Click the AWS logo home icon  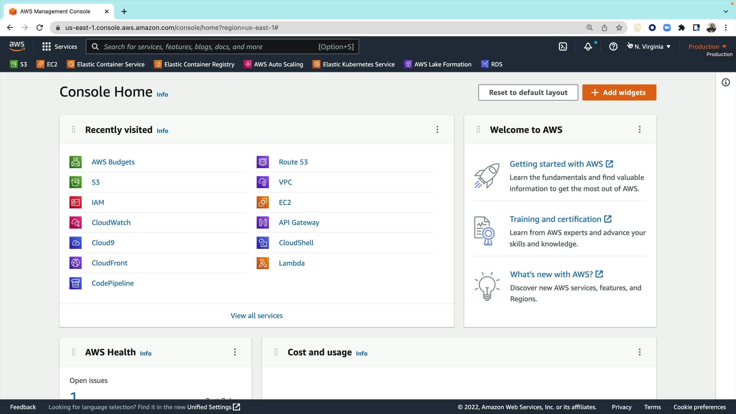(17, 46)
